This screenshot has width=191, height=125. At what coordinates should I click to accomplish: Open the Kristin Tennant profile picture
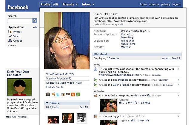point(67,40)
